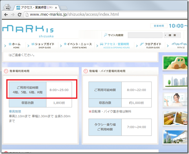Click the 営業時間 label in the header

(159, 26)
